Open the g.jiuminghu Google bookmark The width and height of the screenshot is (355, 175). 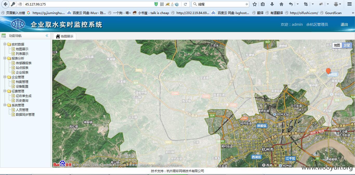[46, 13]
